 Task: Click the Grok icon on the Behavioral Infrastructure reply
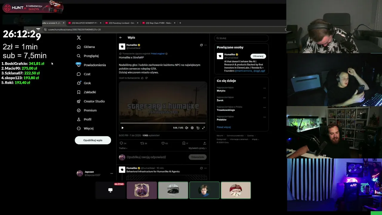click(201, 168)
